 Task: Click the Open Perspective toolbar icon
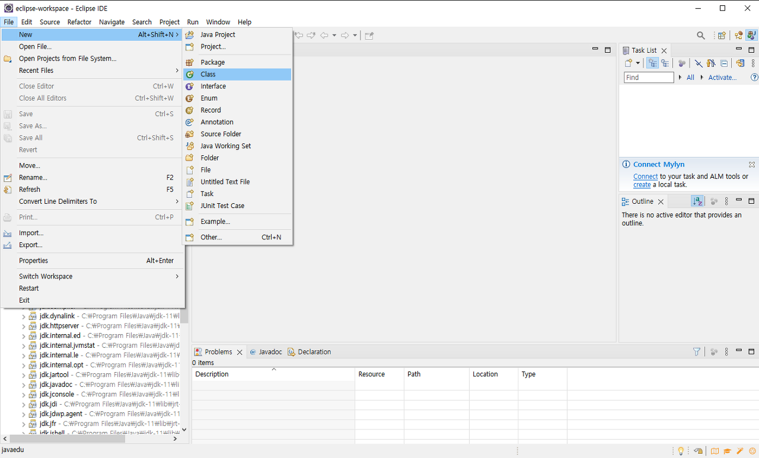(722, 36)
